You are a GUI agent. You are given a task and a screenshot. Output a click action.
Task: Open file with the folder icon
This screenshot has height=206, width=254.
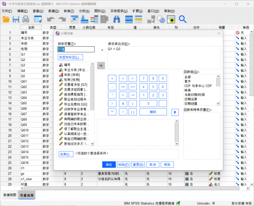coord(6,19)
